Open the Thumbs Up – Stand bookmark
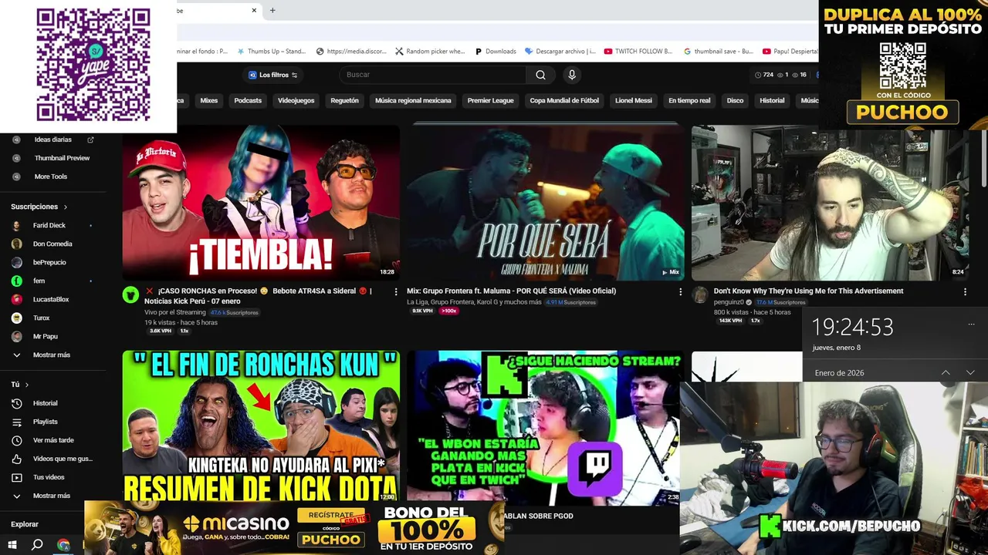The height and width of the screenshot is (555, 988). pyautogui.click(x=271, y=52)
